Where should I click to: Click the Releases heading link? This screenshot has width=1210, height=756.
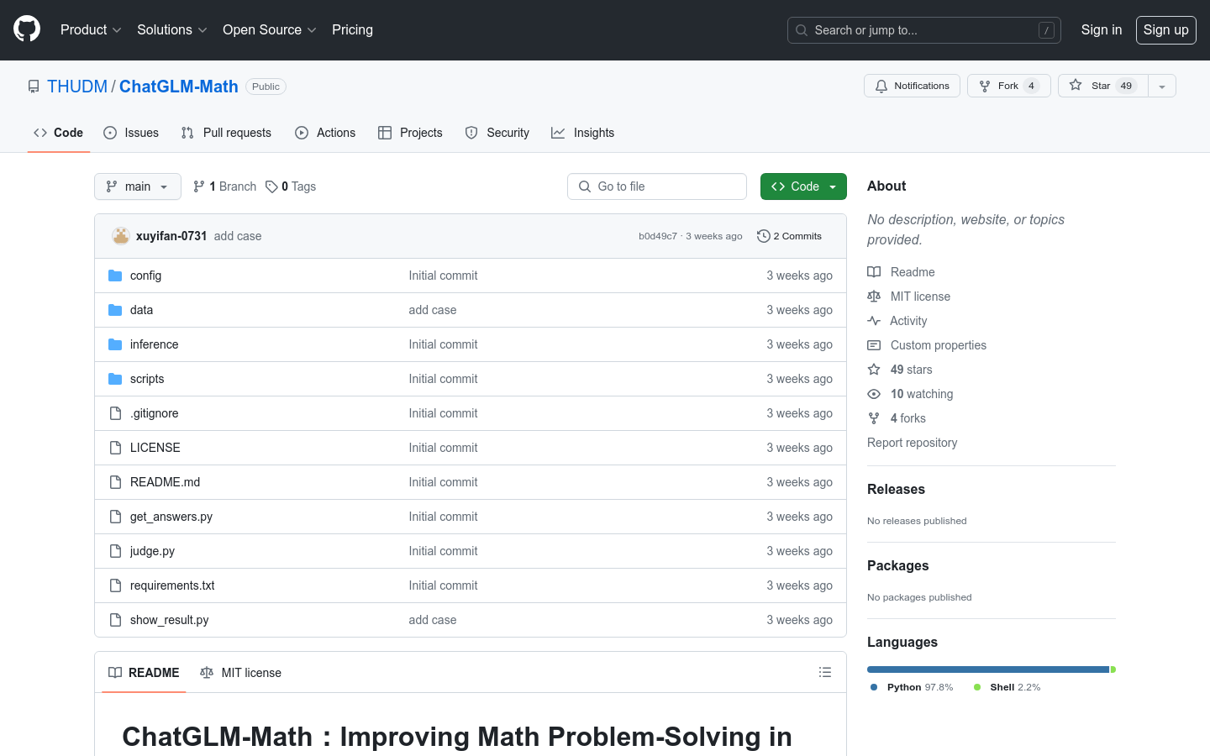point(896,489)
